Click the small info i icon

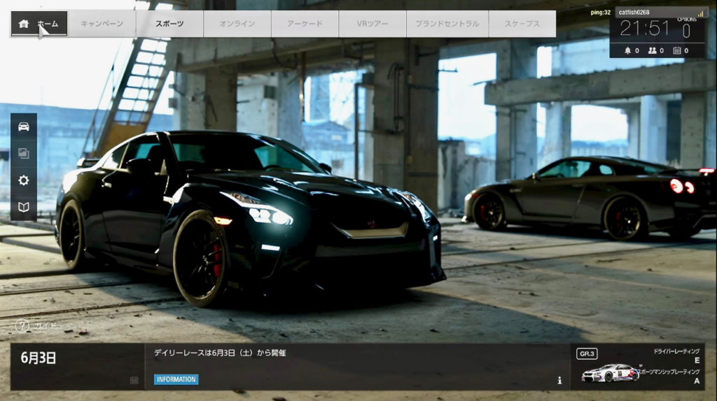click(x=559, y=380)
